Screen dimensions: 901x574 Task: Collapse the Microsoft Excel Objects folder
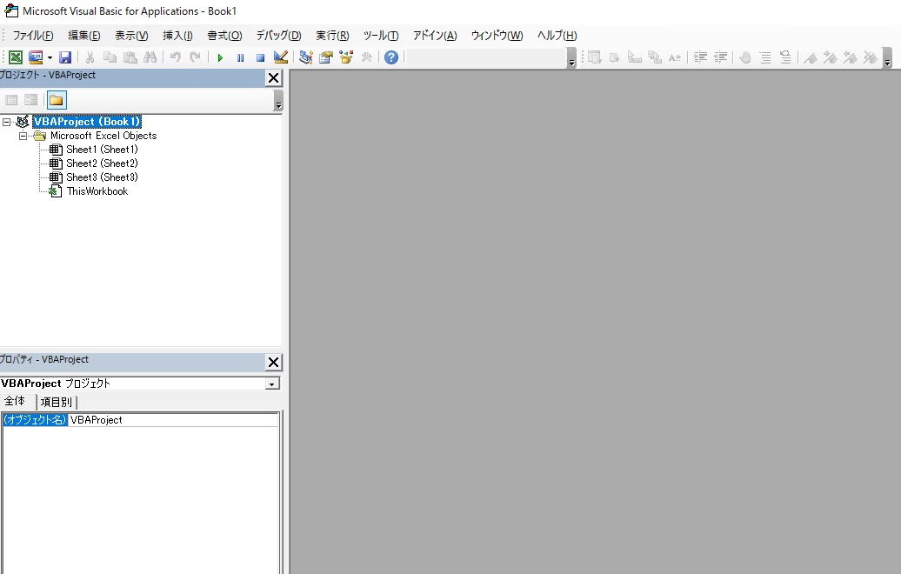[x=23, y=136]
